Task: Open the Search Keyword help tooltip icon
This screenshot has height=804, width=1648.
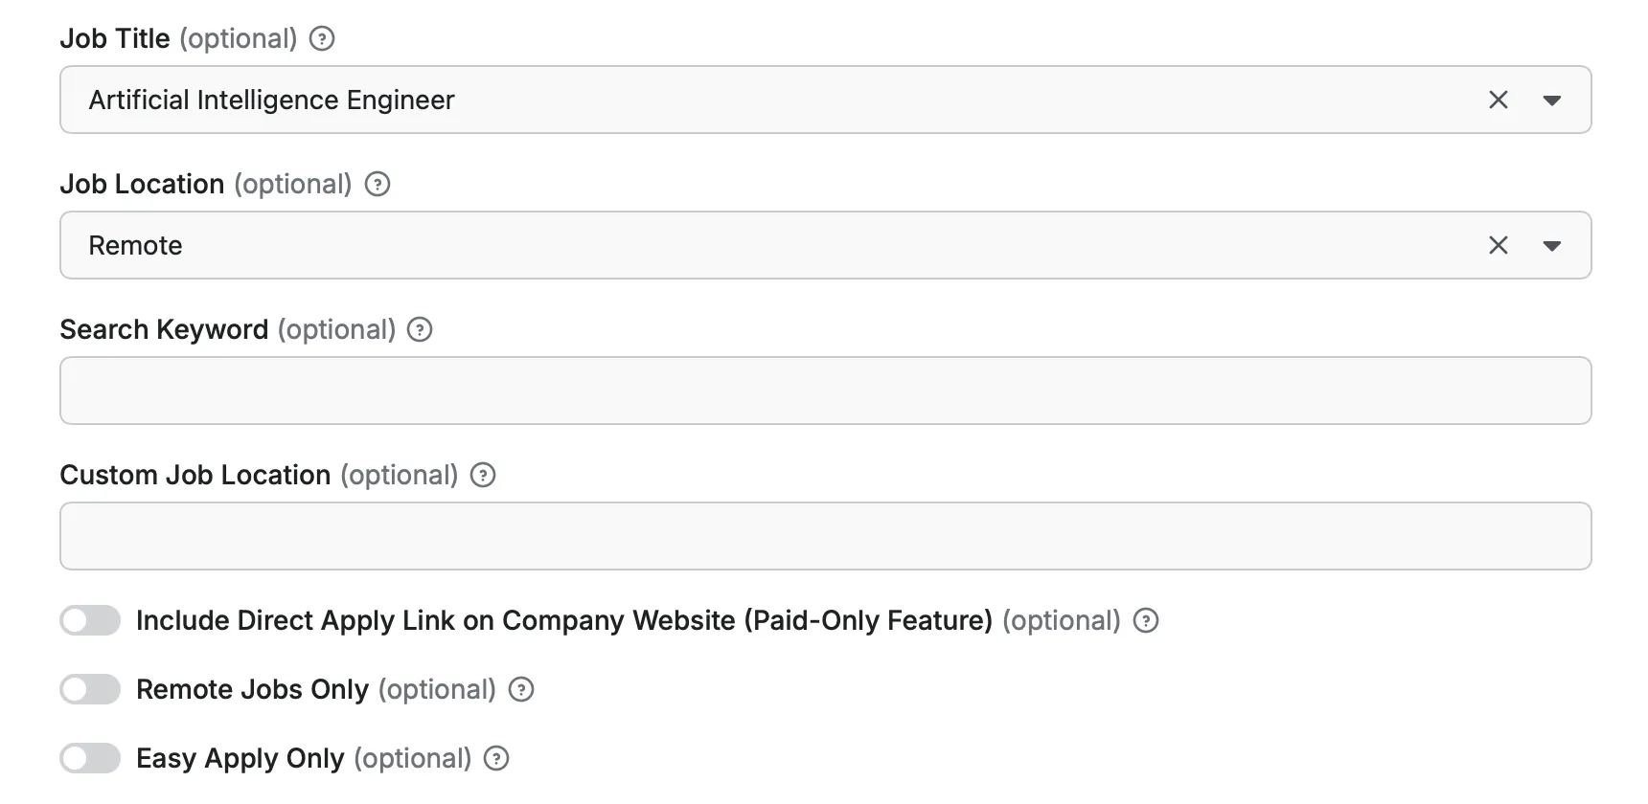Action: (420, 330)
